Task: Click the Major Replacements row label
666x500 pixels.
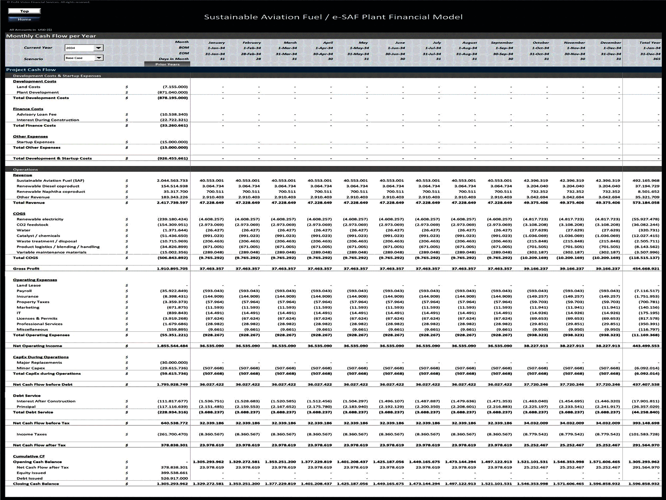Action: coord(39,362)
